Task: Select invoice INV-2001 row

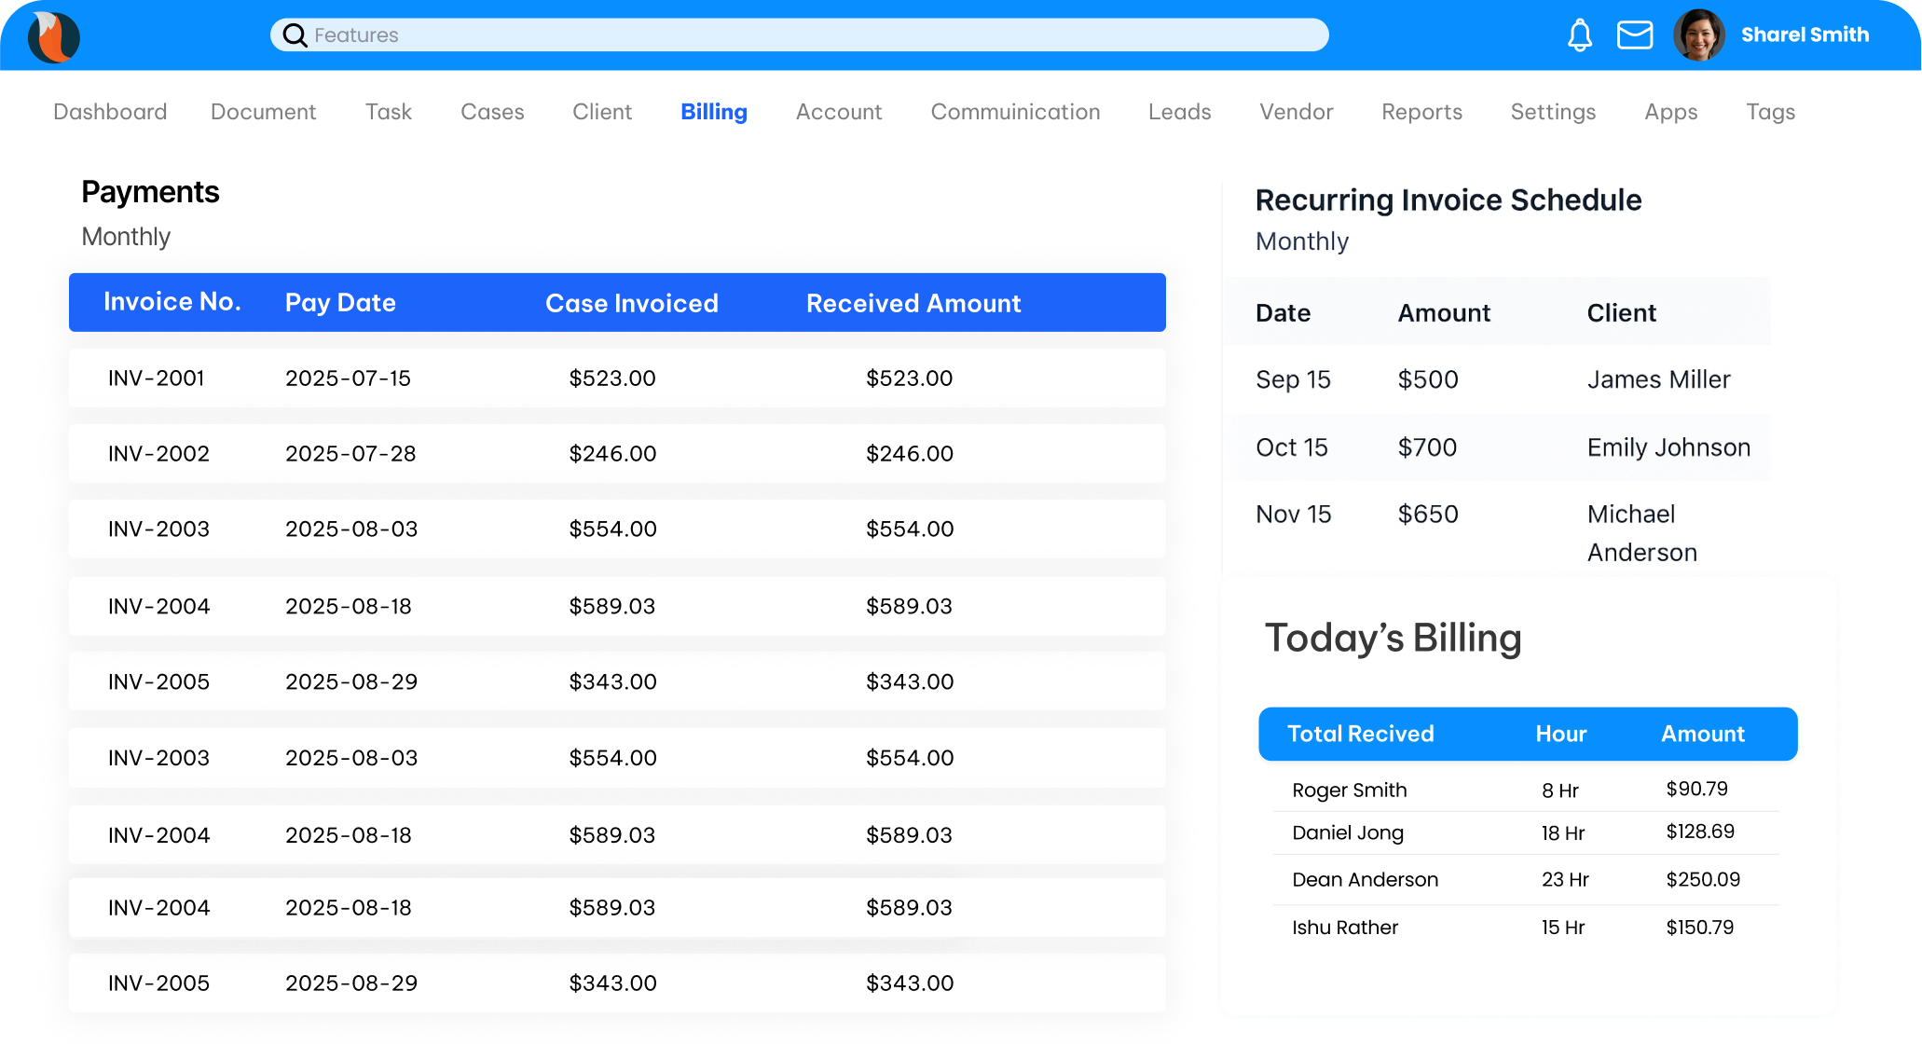Action: click(x=616, y=378)
